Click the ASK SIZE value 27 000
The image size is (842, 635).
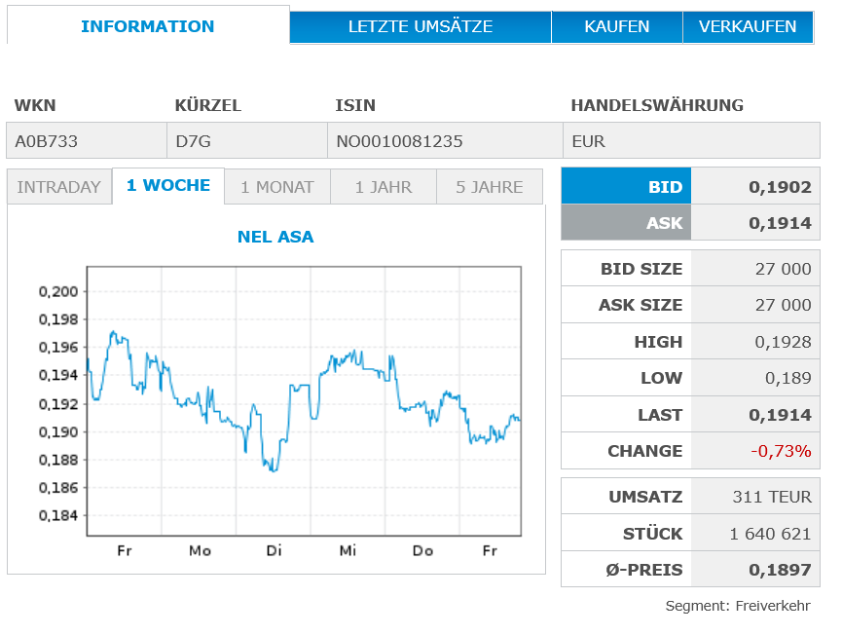pyautogui.click(x=783, y=305)
